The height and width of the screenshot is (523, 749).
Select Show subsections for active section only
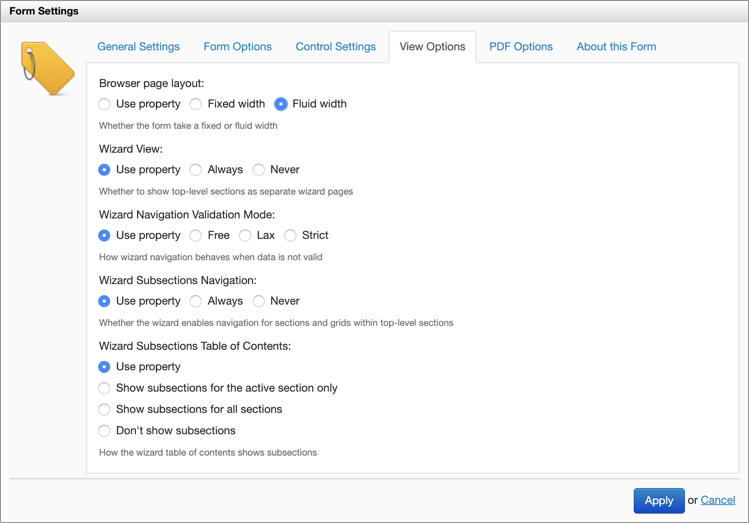click(104, 388)
